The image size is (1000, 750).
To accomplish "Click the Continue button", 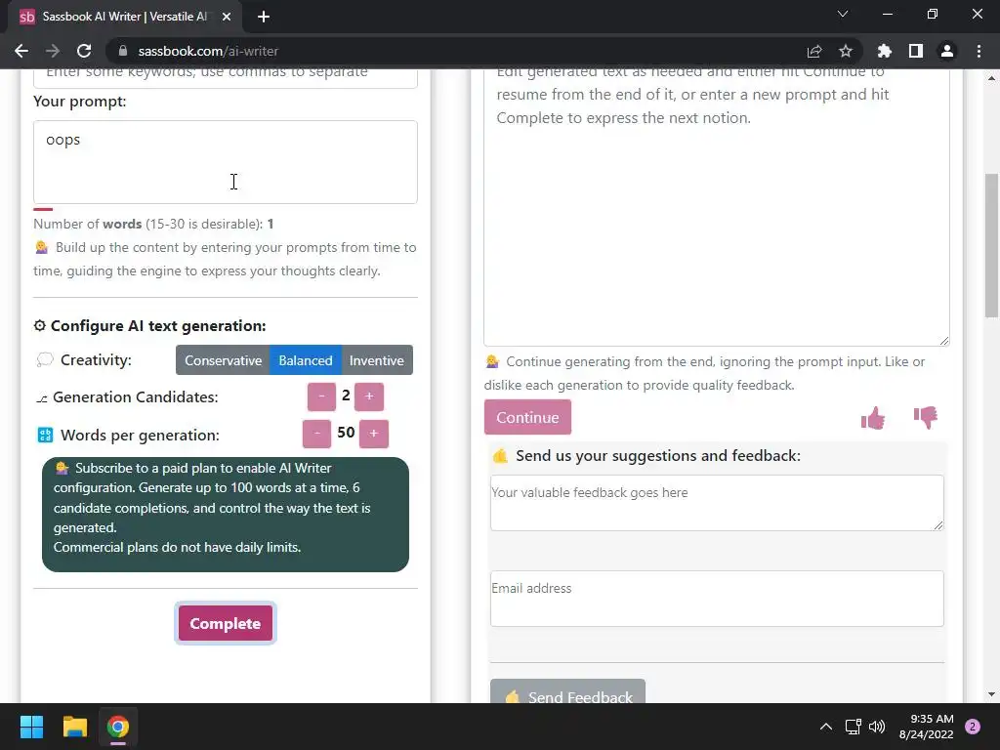I will click(x=527, y=417).
